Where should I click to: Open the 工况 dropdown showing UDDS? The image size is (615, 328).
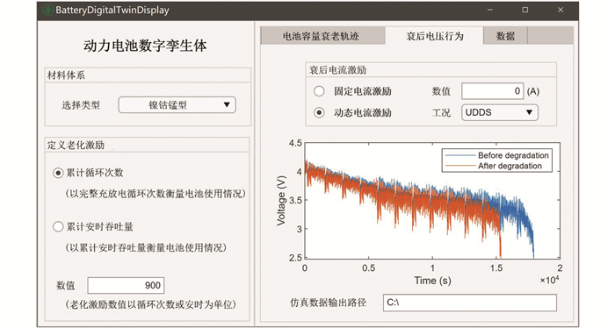[x=500, y=113]
